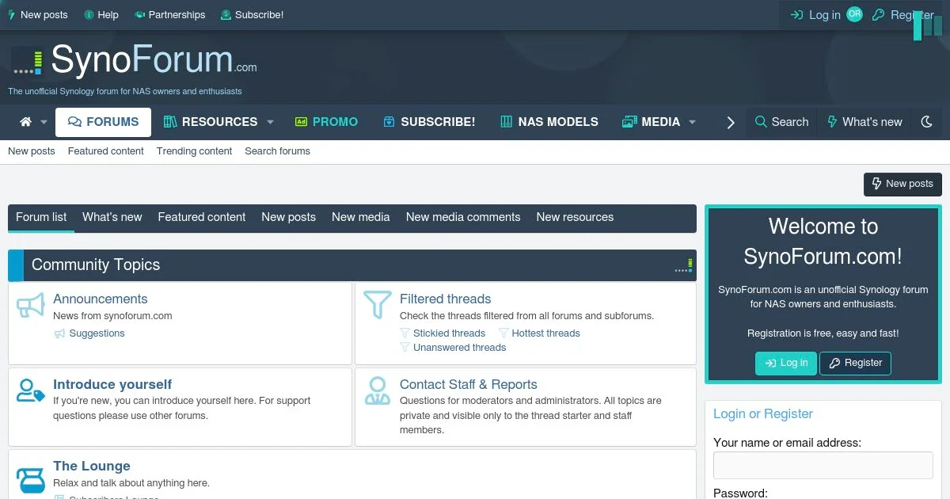
Task: Open The Lounge forum
Action: [92, 466]
